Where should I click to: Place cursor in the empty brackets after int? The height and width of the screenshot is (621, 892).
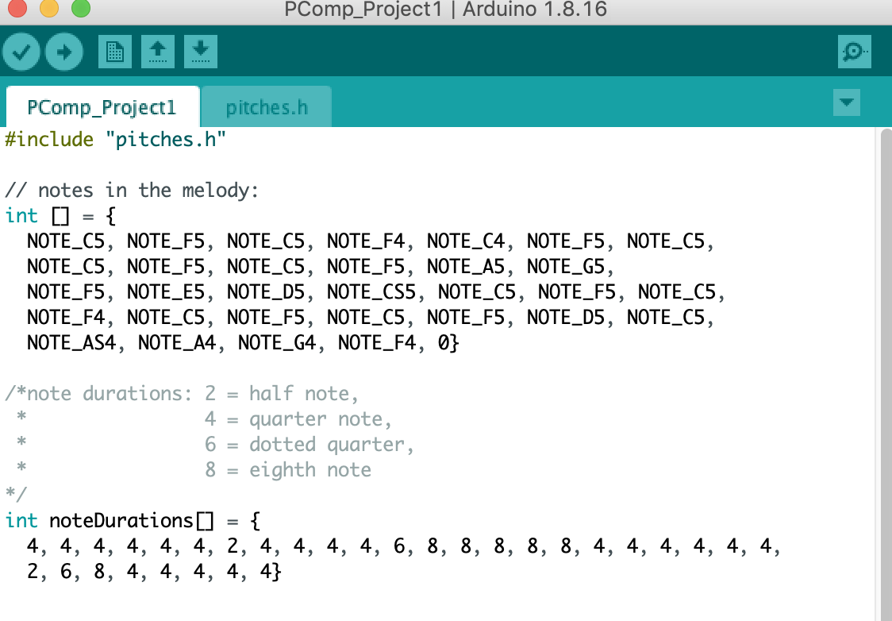(x=60, y=216)
